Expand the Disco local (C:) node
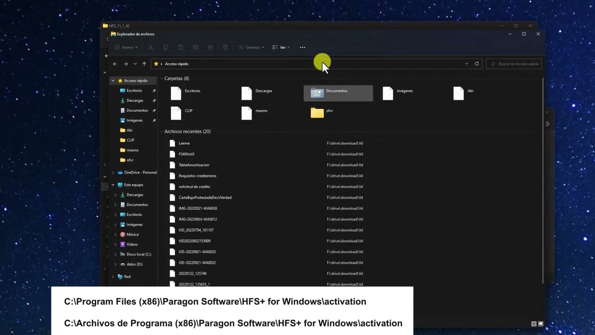Viewport: 595px width, 335px height. pos(115,255)
